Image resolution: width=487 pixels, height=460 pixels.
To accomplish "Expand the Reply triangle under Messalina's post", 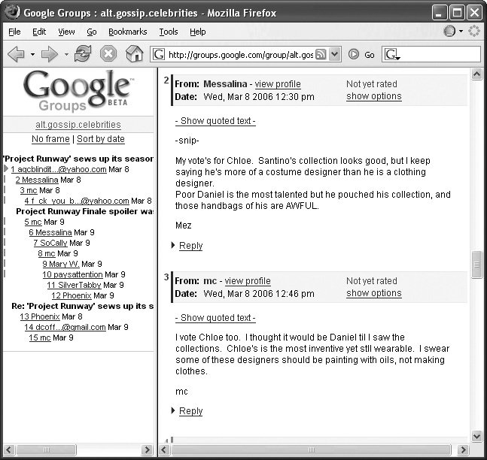I will click(174, 246).
